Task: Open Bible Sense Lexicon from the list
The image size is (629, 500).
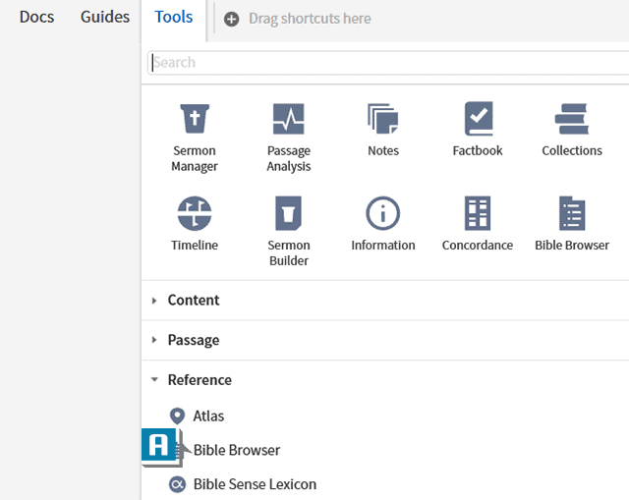Action: [x=255, y=484]
